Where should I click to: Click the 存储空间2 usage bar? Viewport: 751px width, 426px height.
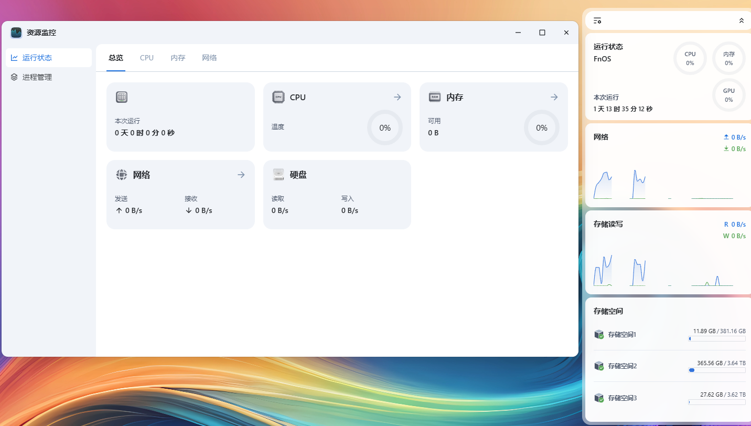(x=717, y=370)
